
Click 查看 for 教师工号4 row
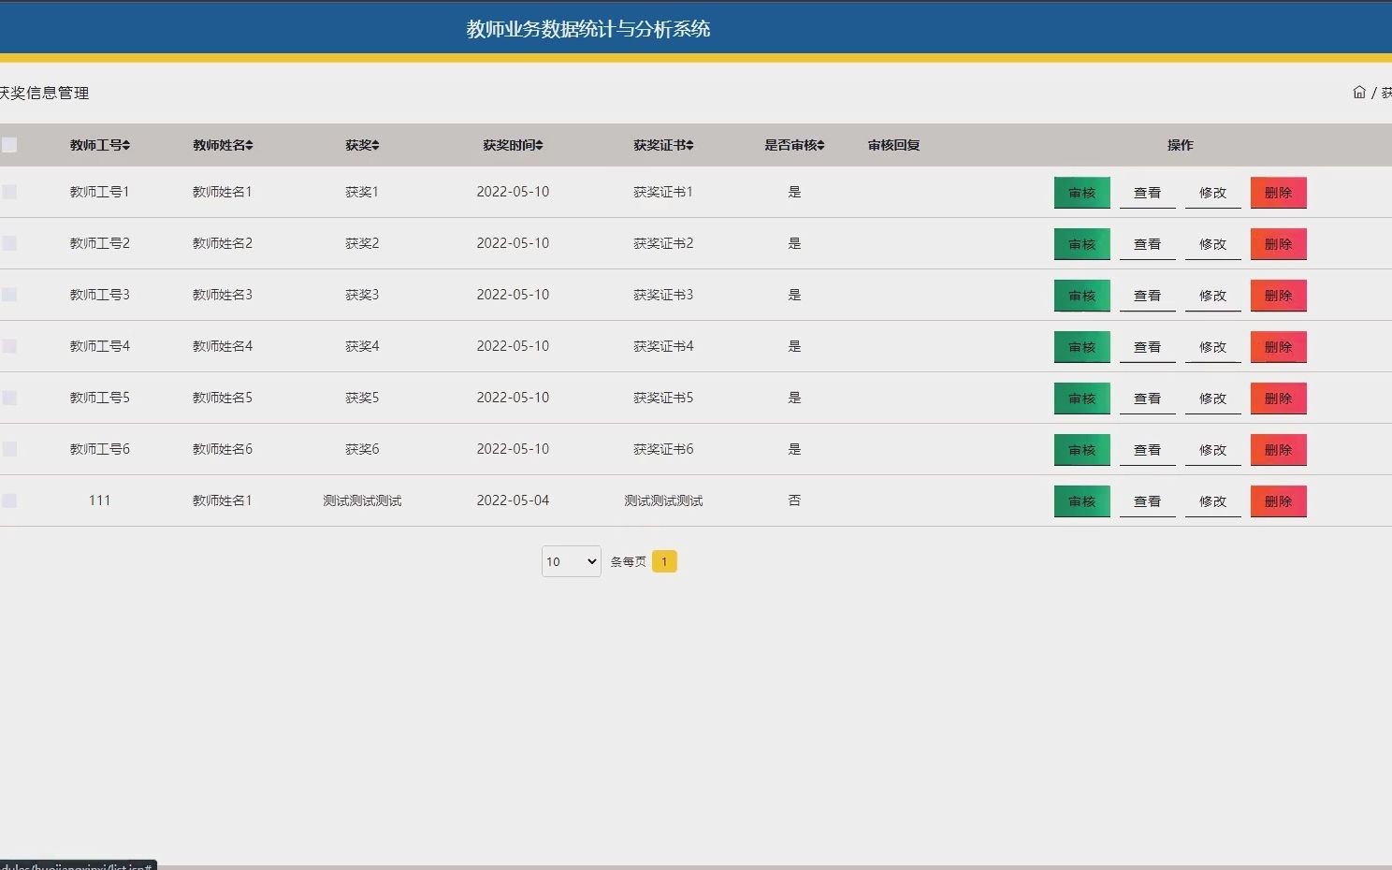(x=1148, y=347)
